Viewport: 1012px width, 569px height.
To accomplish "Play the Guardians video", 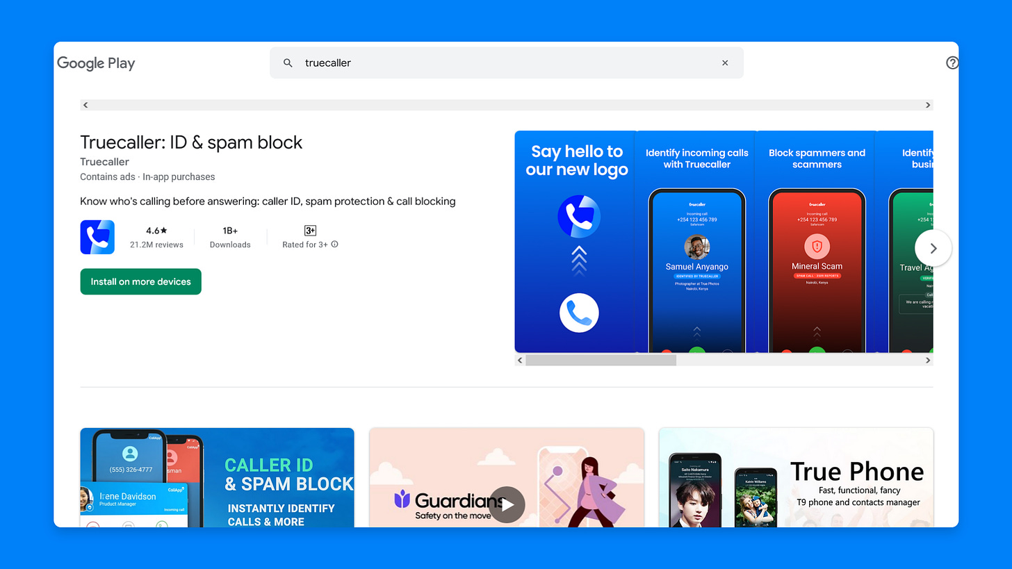I will click(x=507, y=505).
